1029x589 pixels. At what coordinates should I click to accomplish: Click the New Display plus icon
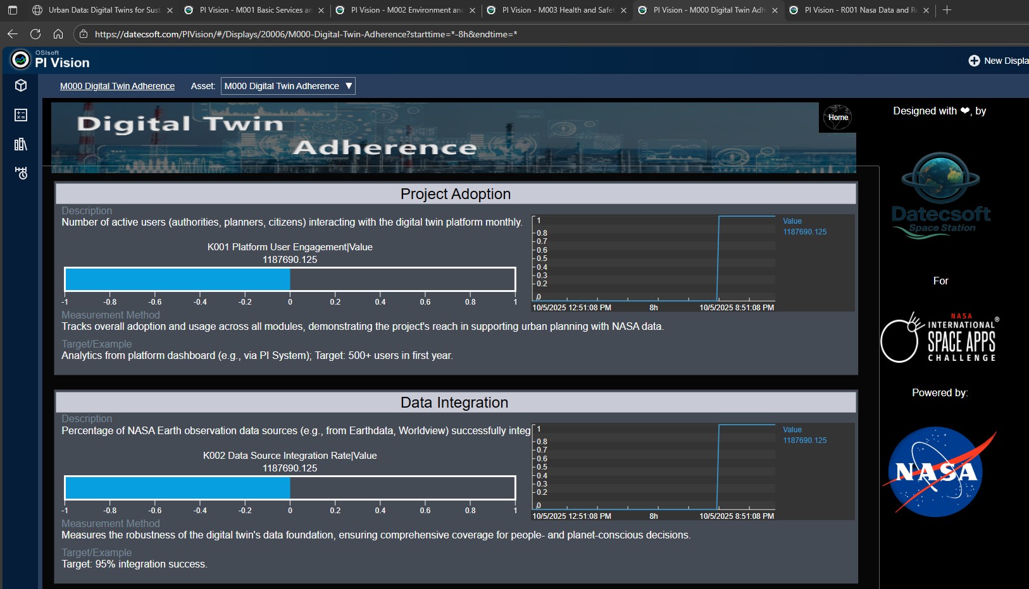(974, 61)
